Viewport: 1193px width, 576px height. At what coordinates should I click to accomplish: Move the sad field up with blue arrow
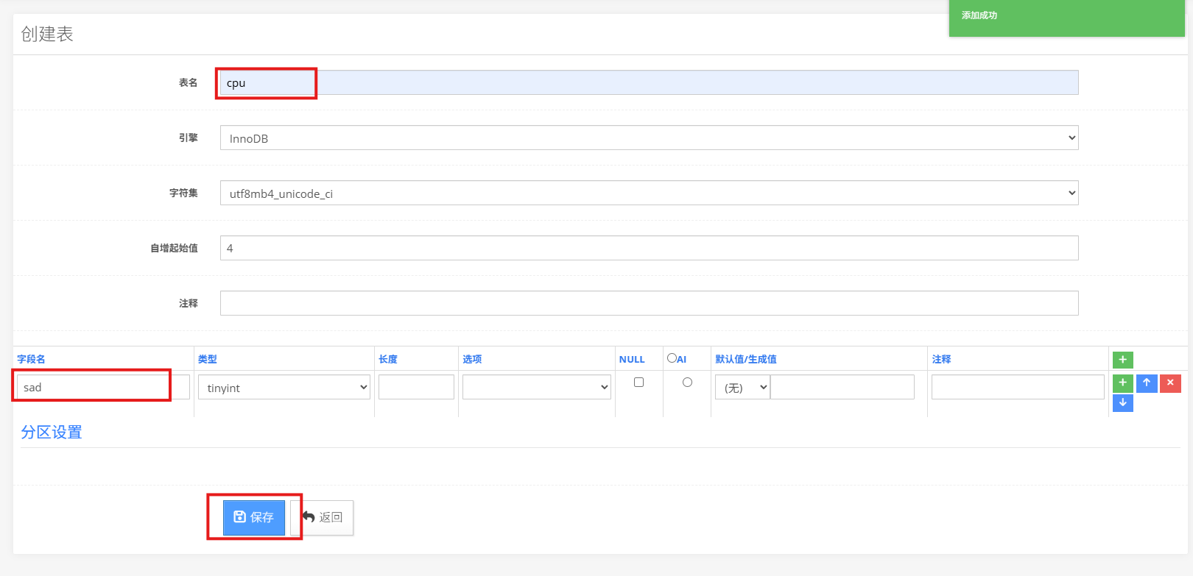(x=1147, y=383)
